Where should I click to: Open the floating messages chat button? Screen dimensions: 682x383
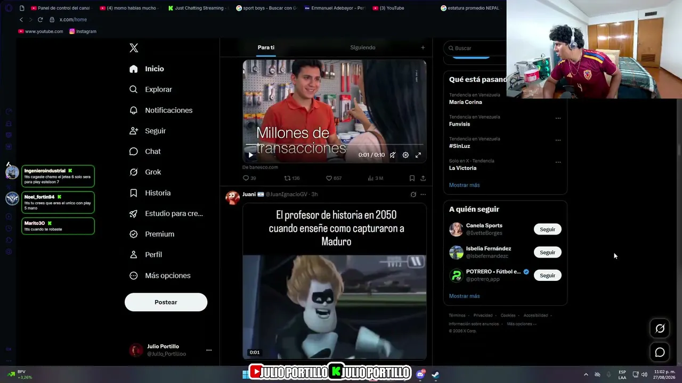point(660,352)
